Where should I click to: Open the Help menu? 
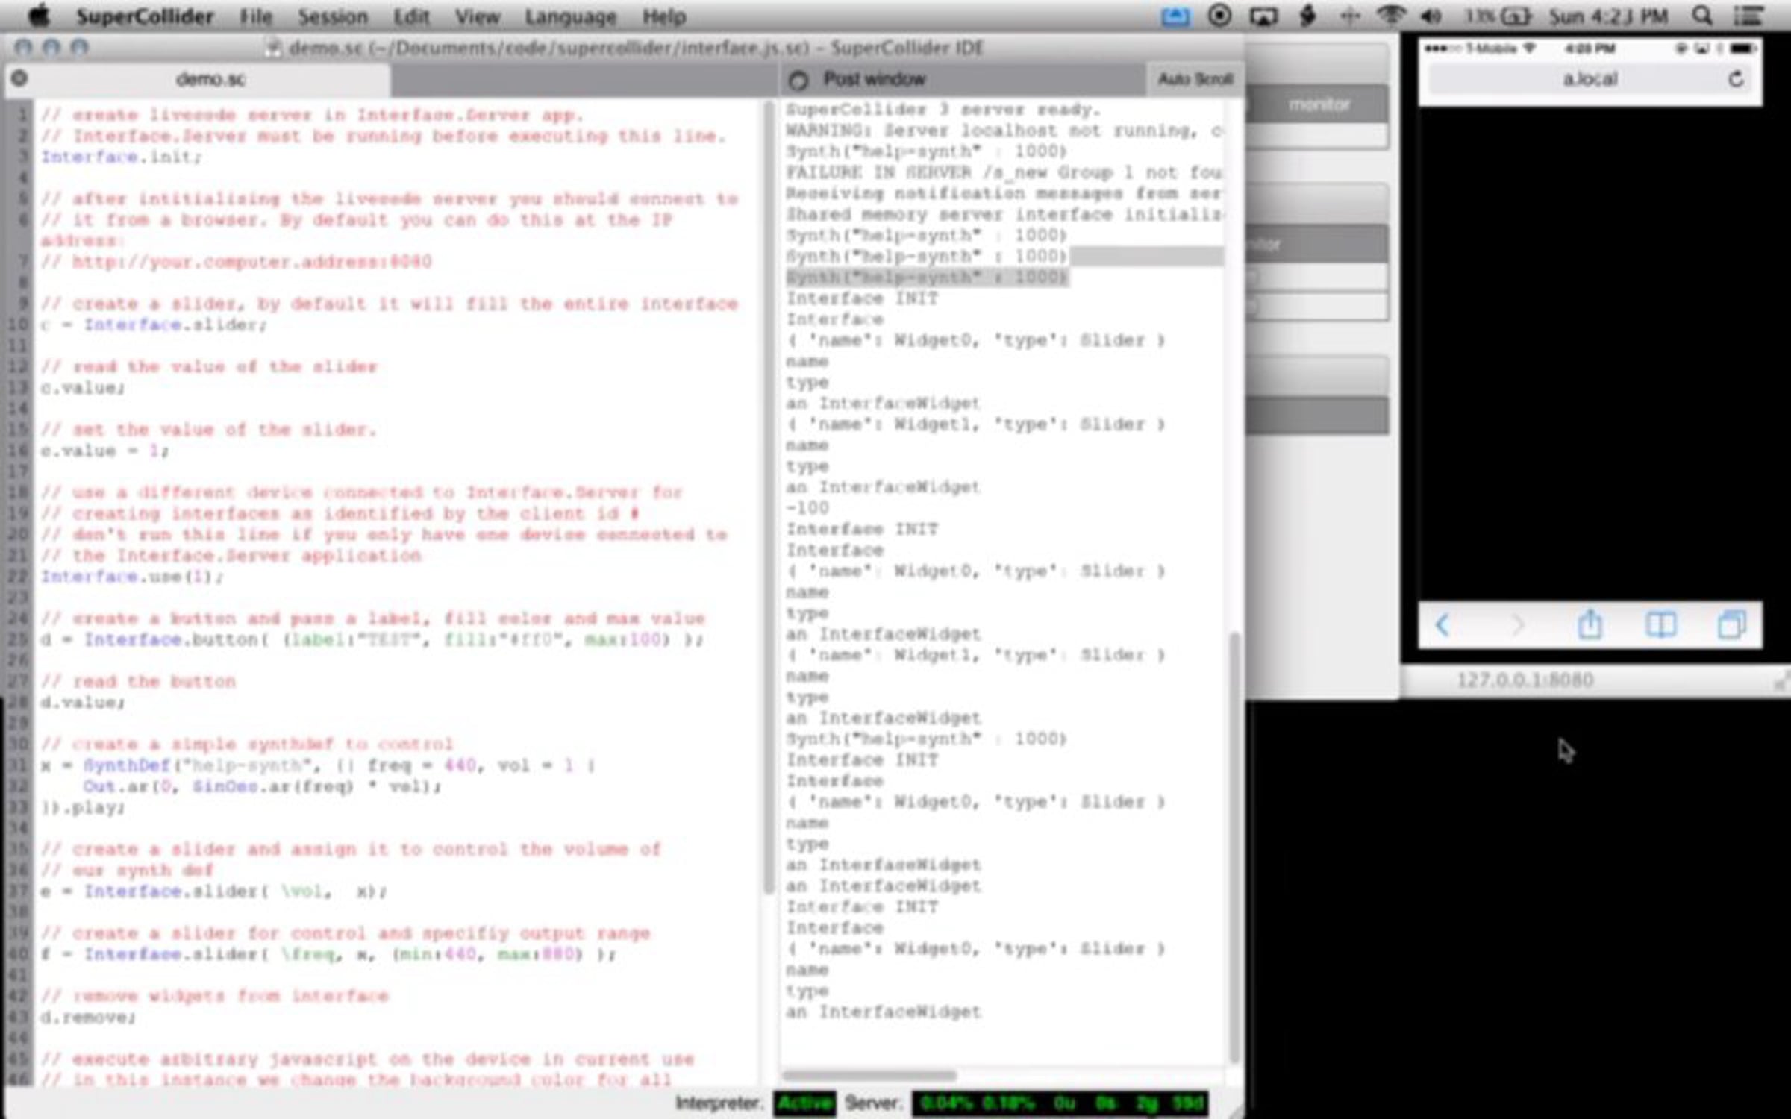pyautogui.click(x=664, y=16)
